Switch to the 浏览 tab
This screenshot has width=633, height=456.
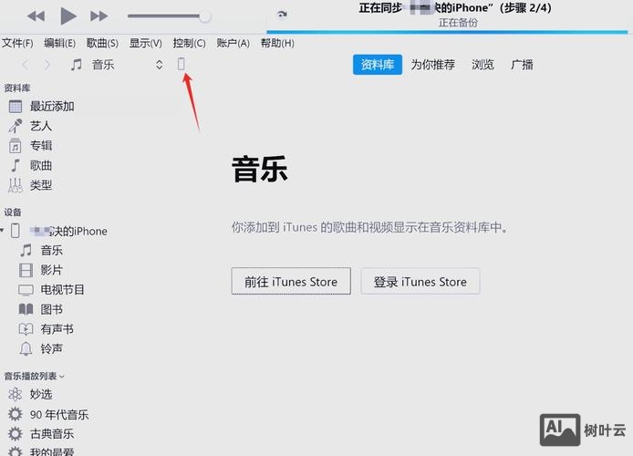483,65
